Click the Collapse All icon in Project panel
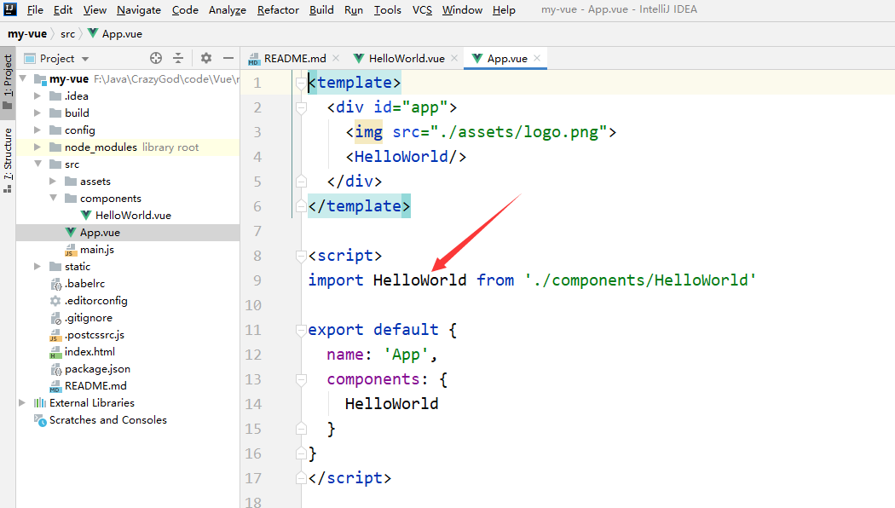This screenshot has width=895, height=508. click(x=178, y=58)
